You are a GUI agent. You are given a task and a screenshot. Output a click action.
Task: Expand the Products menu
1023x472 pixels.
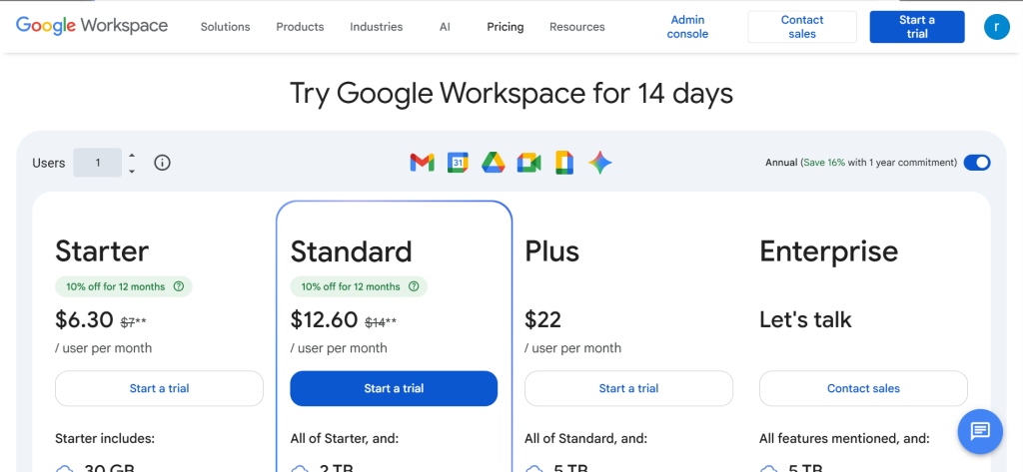300,27
